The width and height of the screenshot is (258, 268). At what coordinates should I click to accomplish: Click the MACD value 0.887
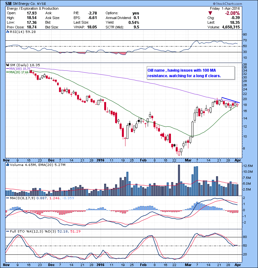[x=42, y=198]
